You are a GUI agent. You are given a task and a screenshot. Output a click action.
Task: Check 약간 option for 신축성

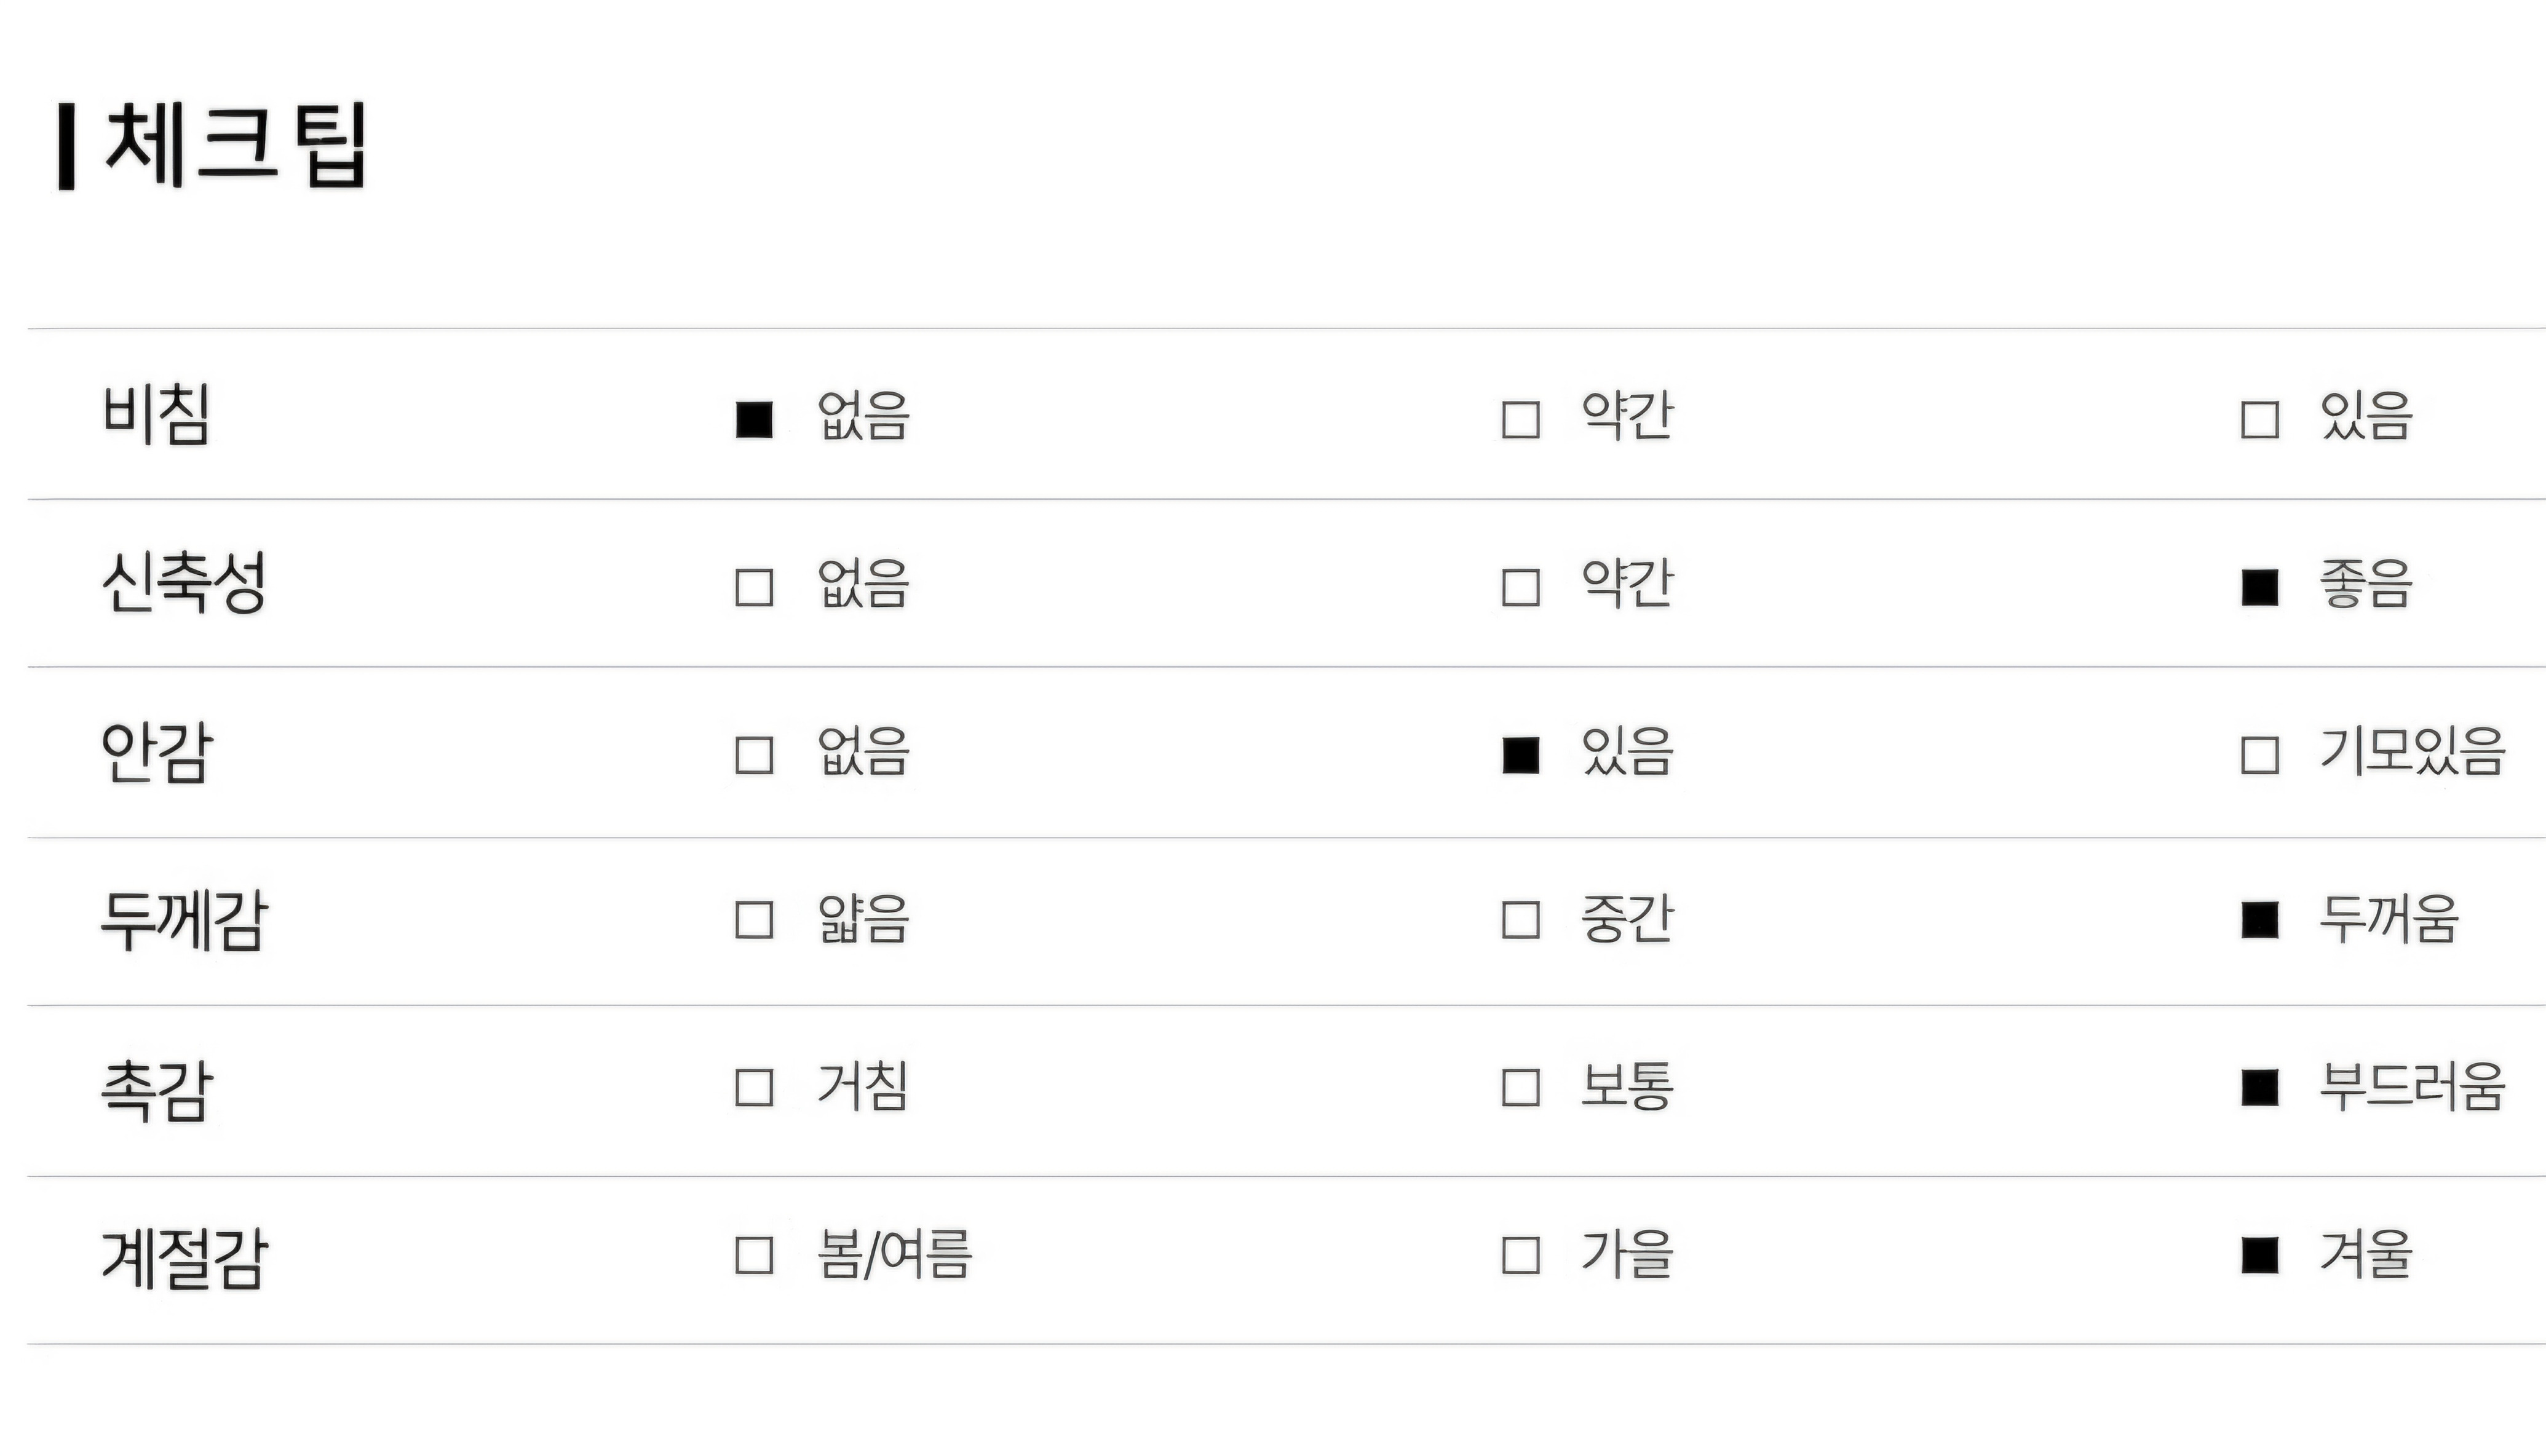point(1520,588)
